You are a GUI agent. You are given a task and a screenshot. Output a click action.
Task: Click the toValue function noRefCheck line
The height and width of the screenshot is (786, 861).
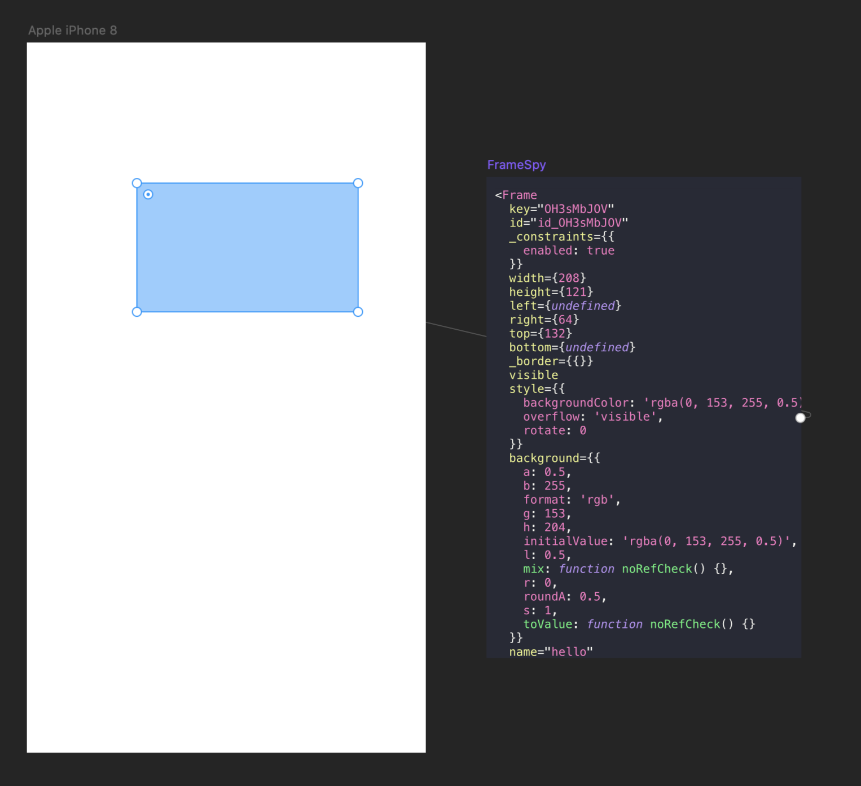coord(639,625)
